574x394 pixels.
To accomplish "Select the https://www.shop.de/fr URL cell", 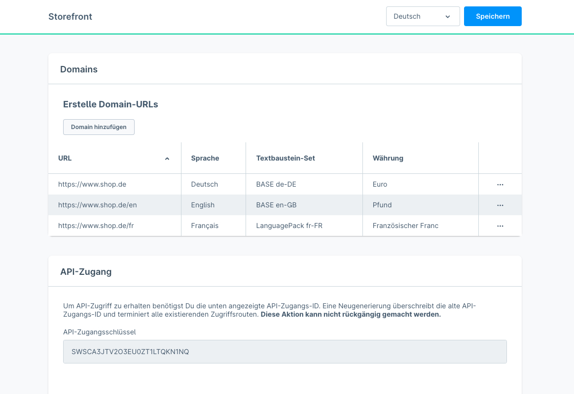I will 96,226.
